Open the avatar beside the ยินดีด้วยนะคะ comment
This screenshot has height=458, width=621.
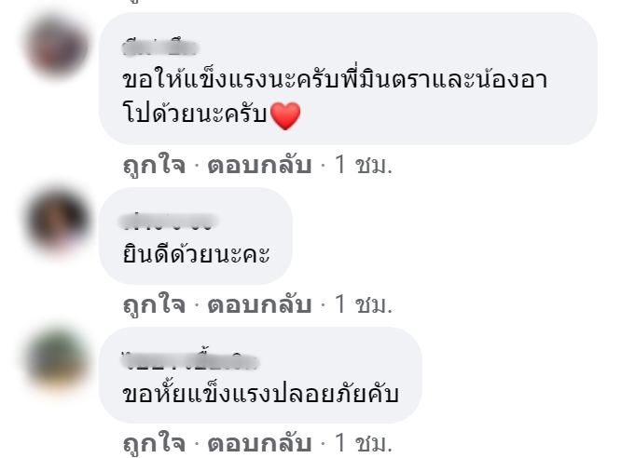click(58, 221)
